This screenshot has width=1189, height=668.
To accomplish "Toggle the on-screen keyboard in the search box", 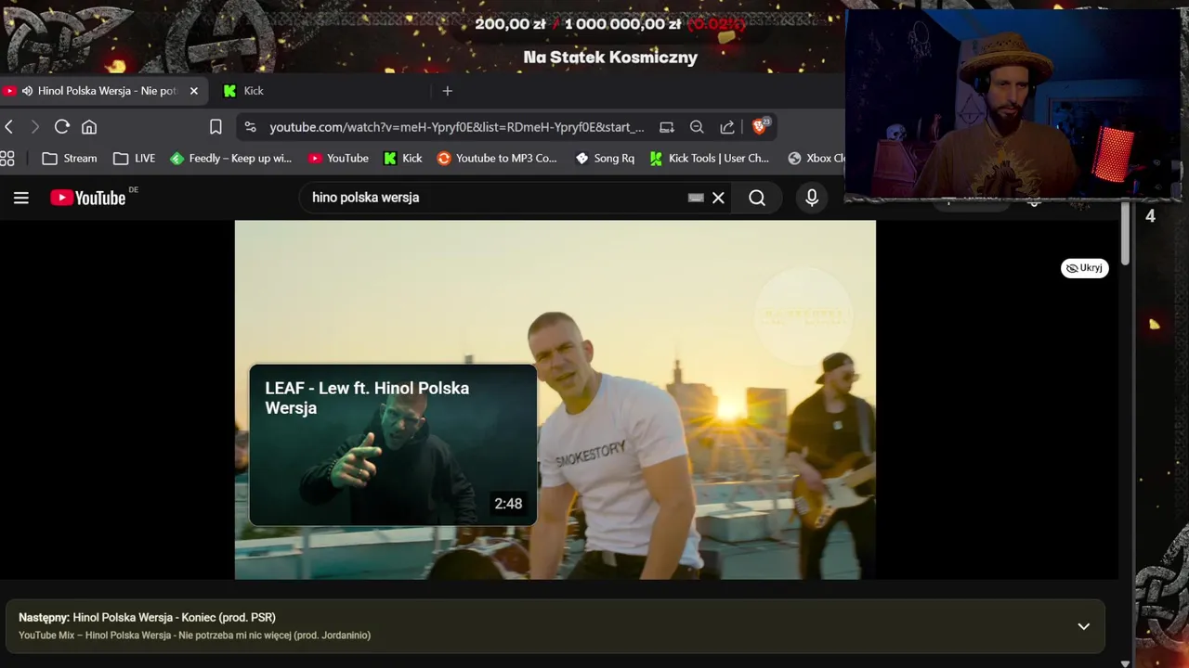I will click(696, 198).
